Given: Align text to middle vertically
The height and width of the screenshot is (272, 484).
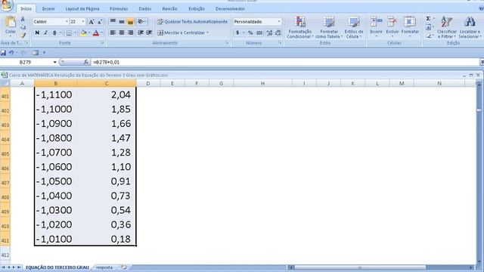Looking at the screenshot, I should coord(122,22).
